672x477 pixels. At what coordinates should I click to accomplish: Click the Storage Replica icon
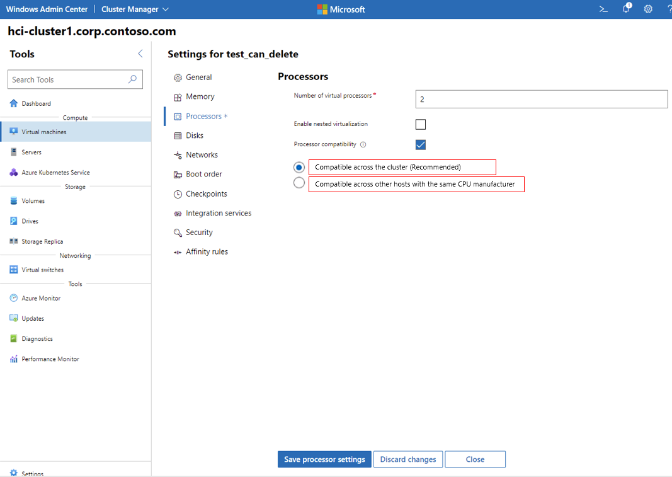(x=14, y=241)
